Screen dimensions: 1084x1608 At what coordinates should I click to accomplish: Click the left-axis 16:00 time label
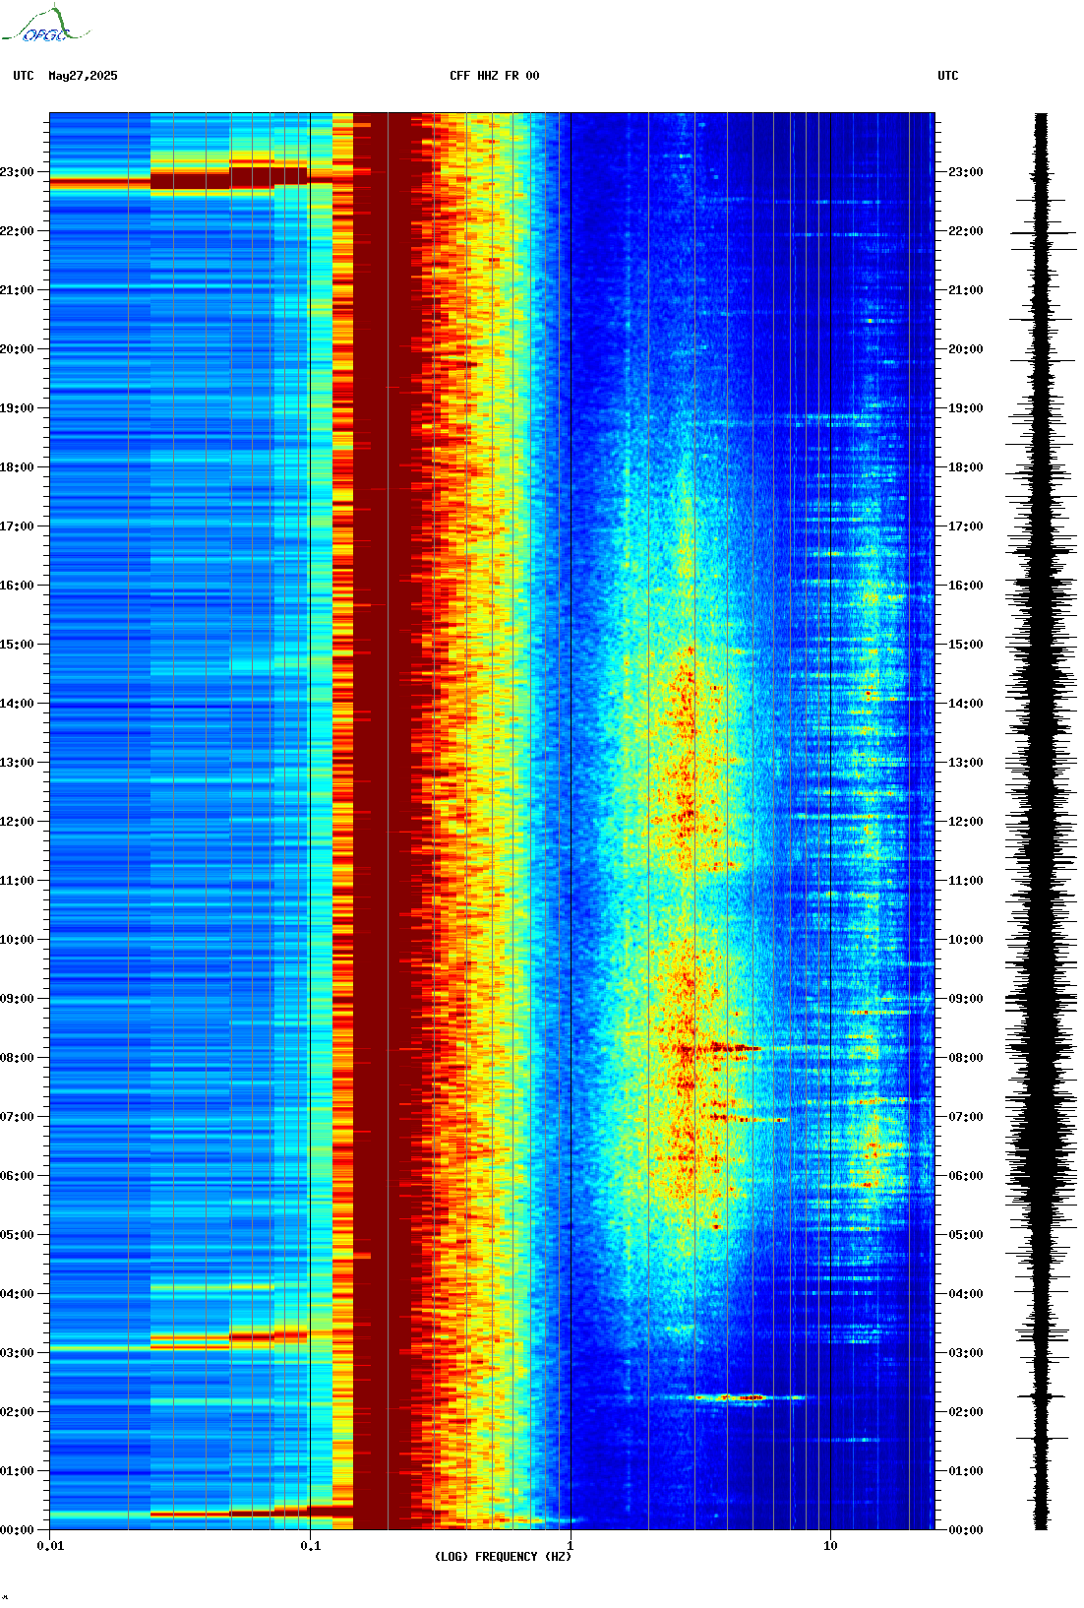[x=17, y=586]
